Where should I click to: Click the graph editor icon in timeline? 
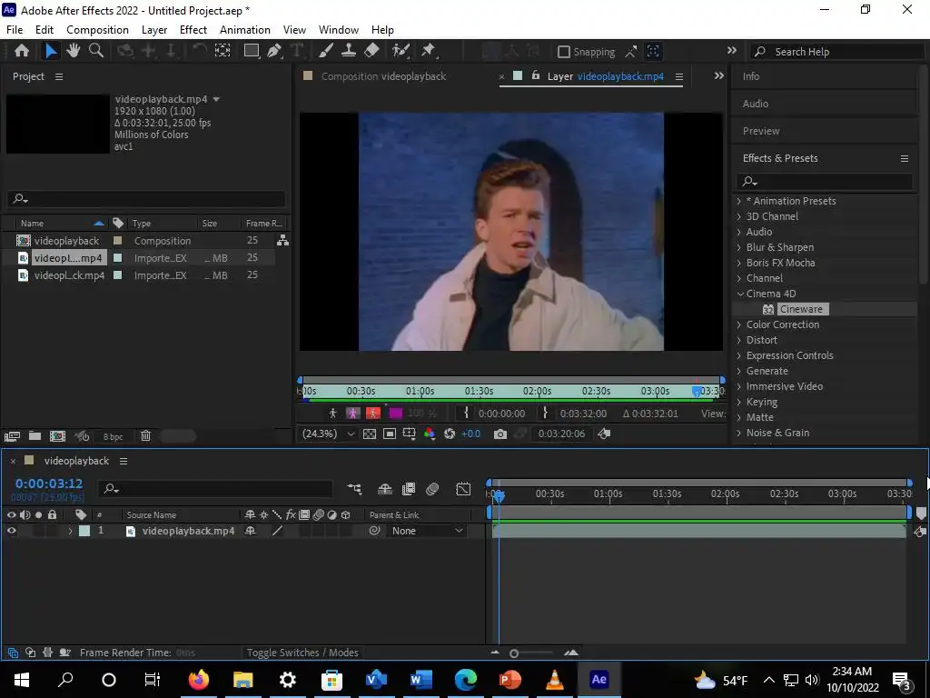pyautogui.click(x=462, y=489)
